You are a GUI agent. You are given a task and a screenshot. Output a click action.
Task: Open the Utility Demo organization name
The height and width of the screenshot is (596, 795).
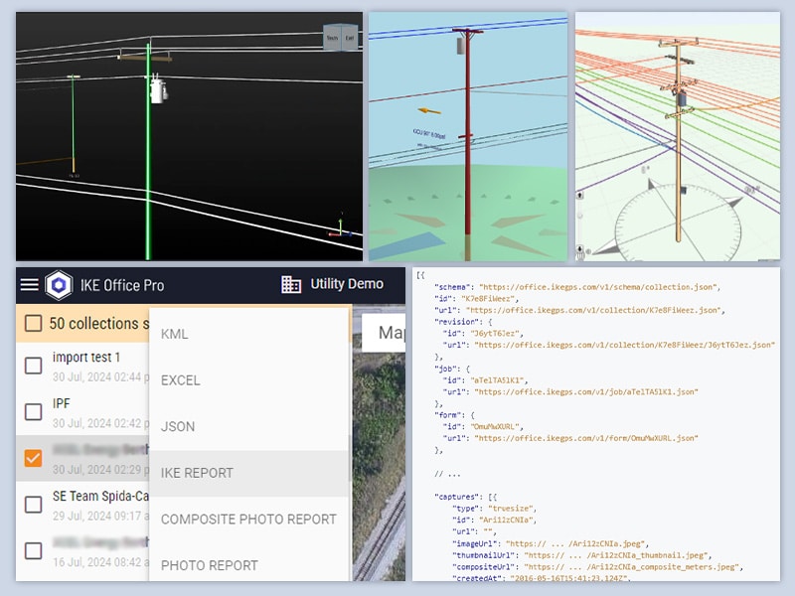[347, 284]
